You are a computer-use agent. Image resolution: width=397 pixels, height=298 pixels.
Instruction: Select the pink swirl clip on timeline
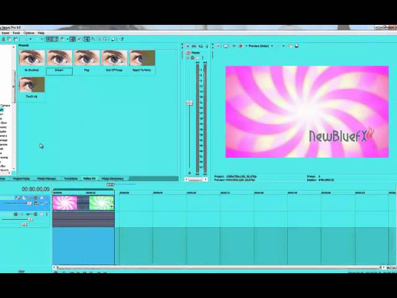tap(65, 203)
